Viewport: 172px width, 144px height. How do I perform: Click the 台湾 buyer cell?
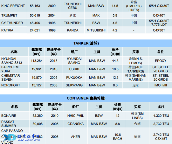137,124
